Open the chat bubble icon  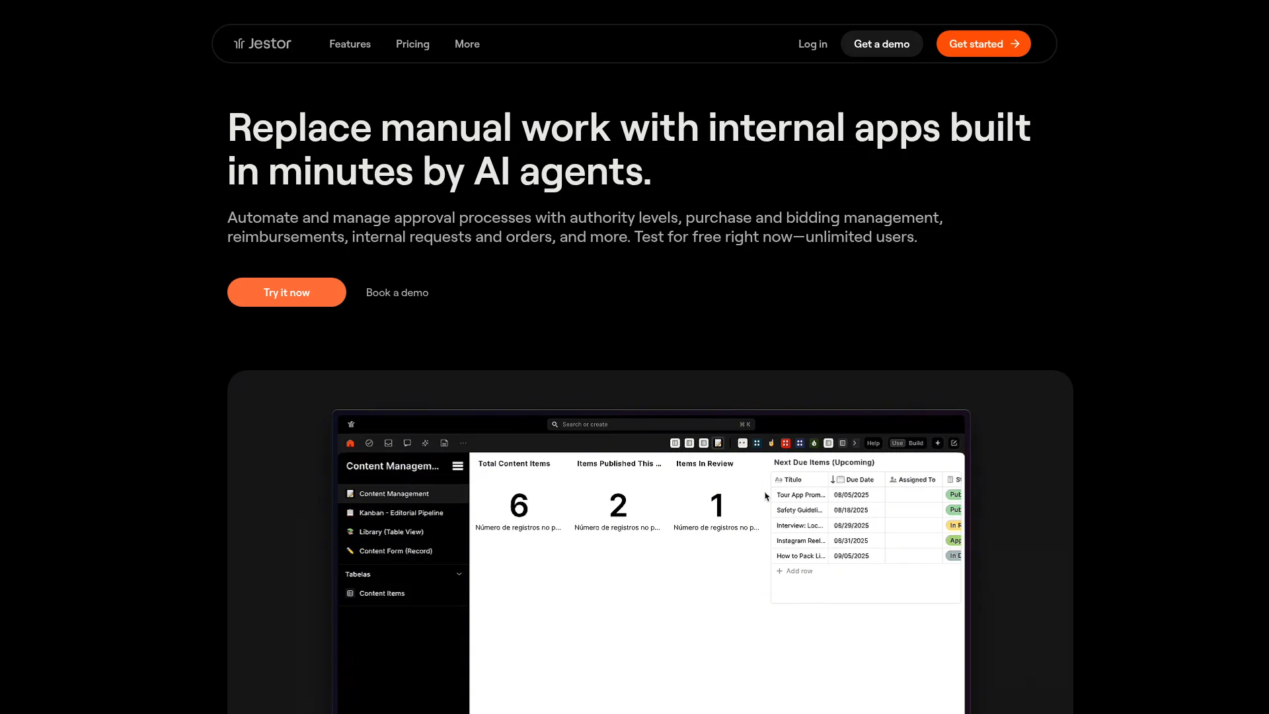coord(407,443)
